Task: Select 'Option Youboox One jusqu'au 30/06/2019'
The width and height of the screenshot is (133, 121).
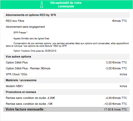Action: (35, 51)
